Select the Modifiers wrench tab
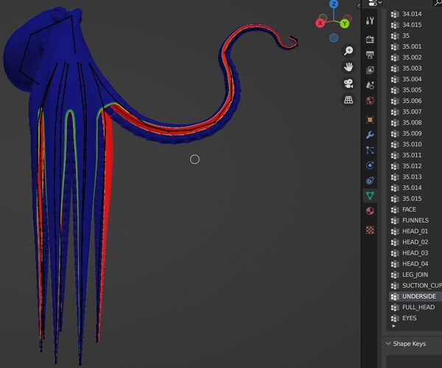The width and height of the screenshot is (442, 368). [370, 135]
